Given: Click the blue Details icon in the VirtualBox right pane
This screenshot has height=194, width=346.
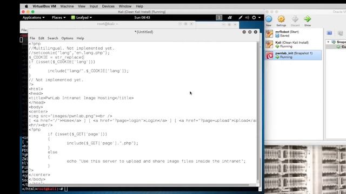Looking at the screenshot, I should click(x=329, y=33).
